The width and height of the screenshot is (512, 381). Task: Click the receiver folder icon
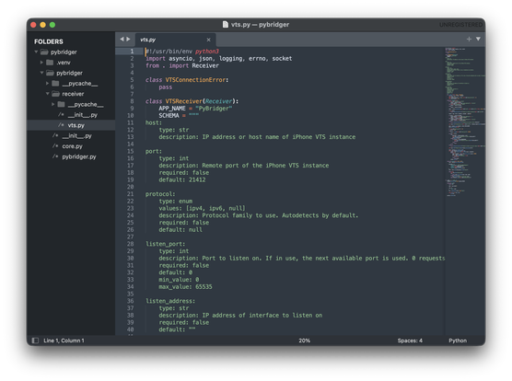point(55,94)
